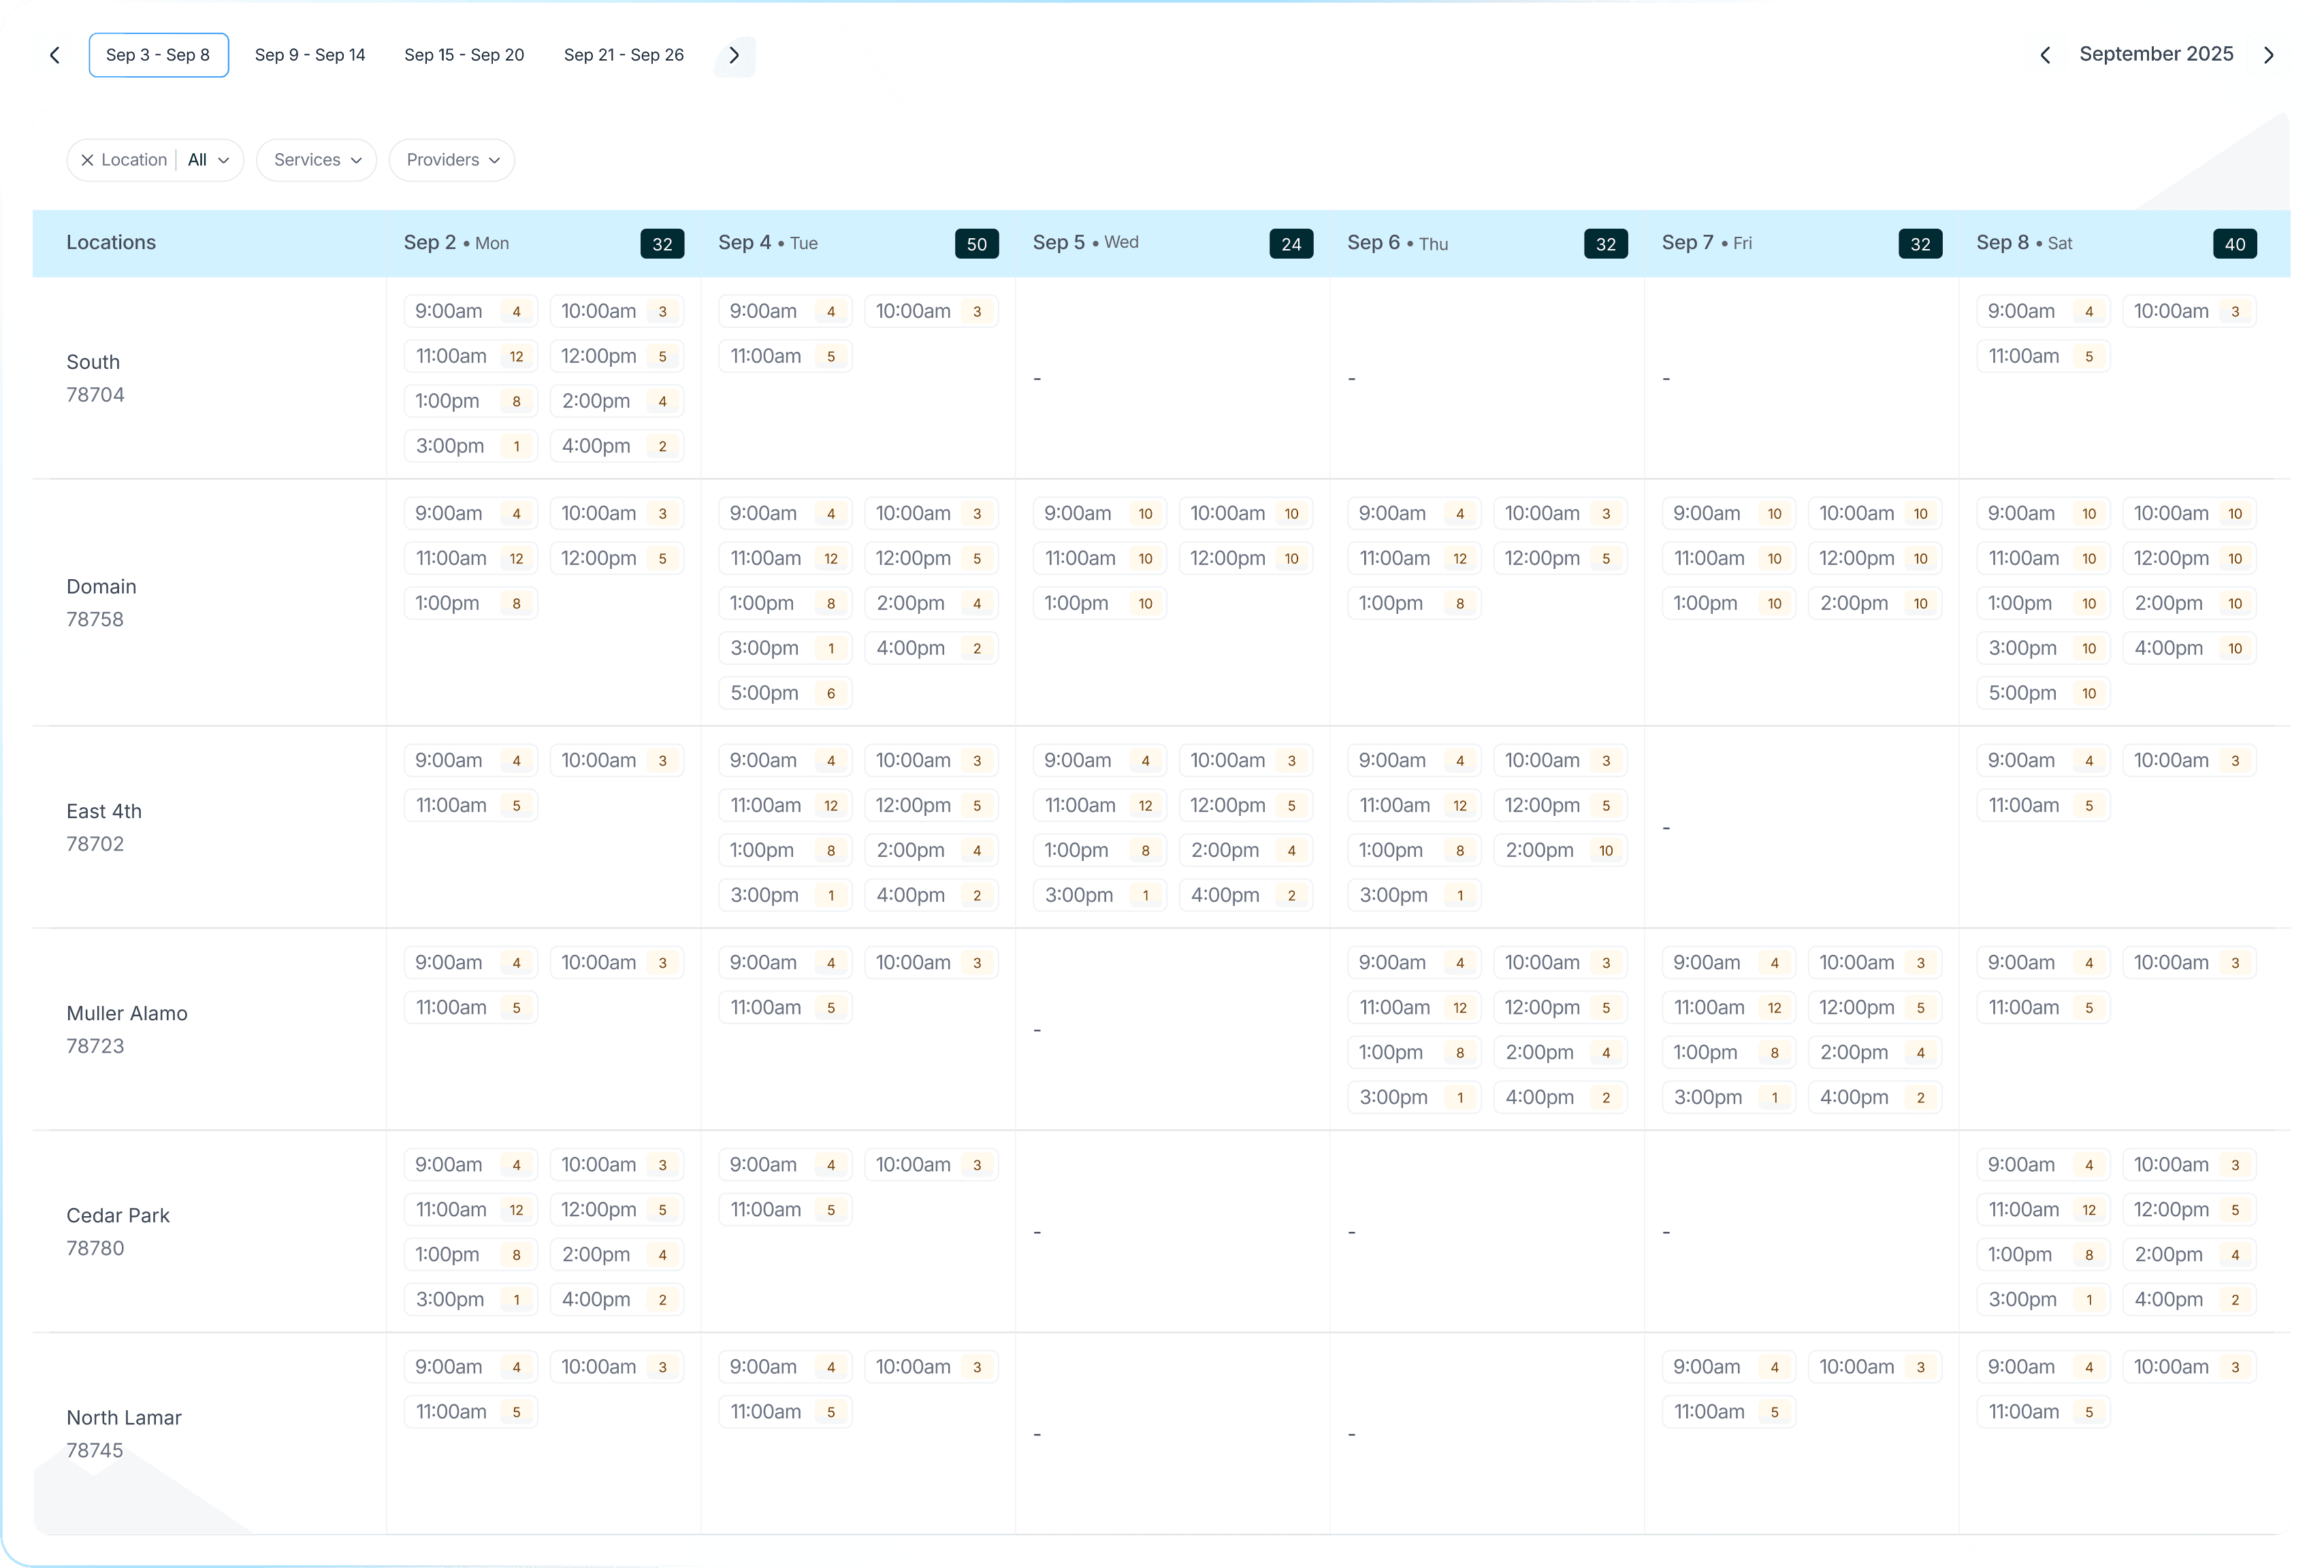
Task: Go to next month after September 2025
Action: point(2268,55)
